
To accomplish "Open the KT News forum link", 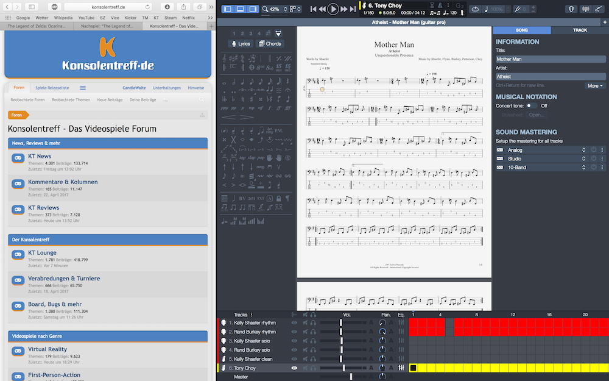I will pyautogui.click(x=40, y=156).
